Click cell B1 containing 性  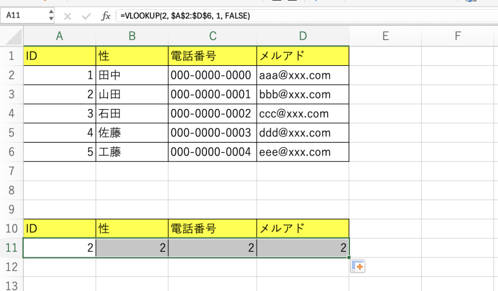(132, 55)
